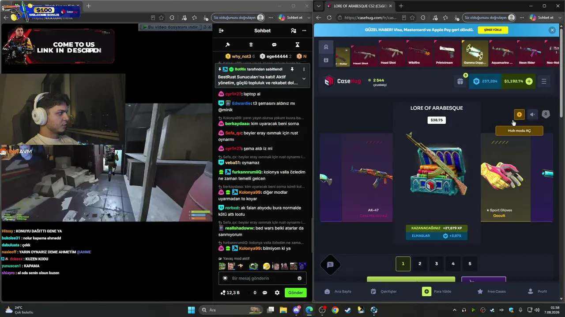Reload the casehug.com page

click(329, 18)
